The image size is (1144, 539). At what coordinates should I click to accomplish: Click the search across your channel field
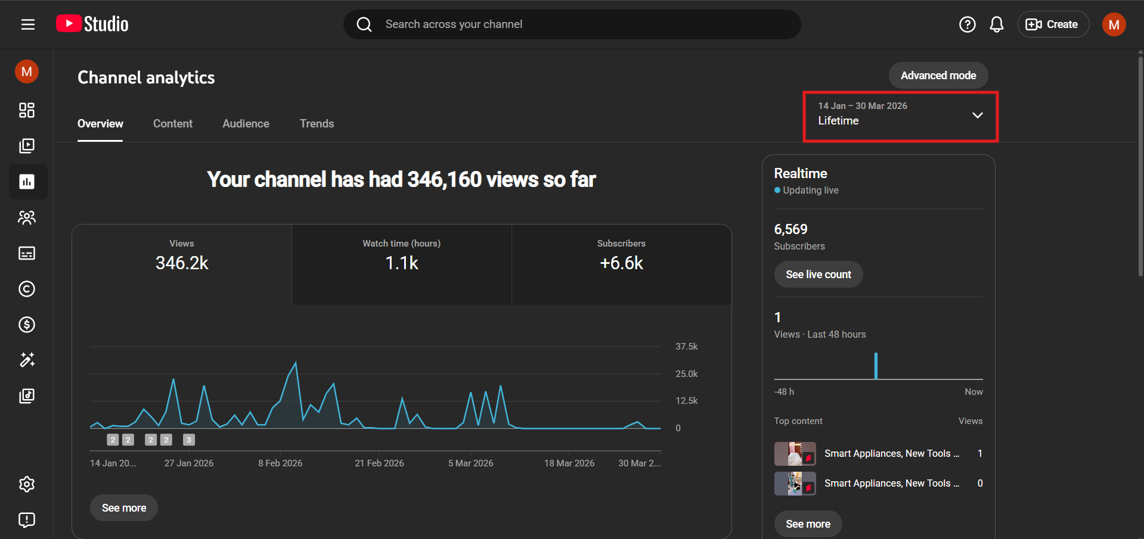pyautogui.click(x=572, y=24)
